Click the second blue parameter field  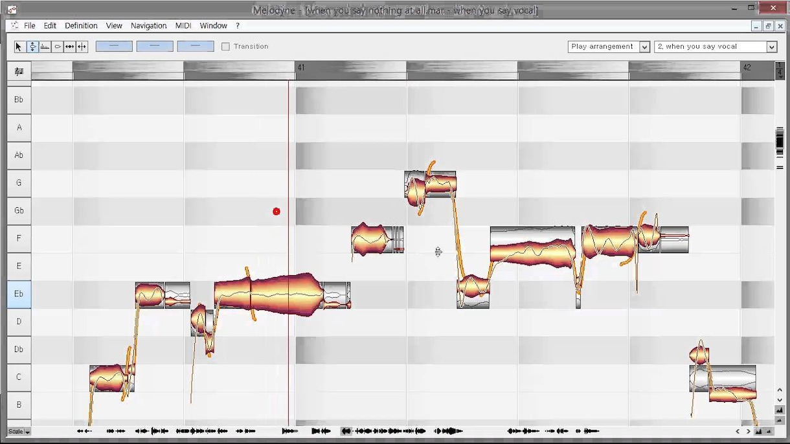pos(155,47)
